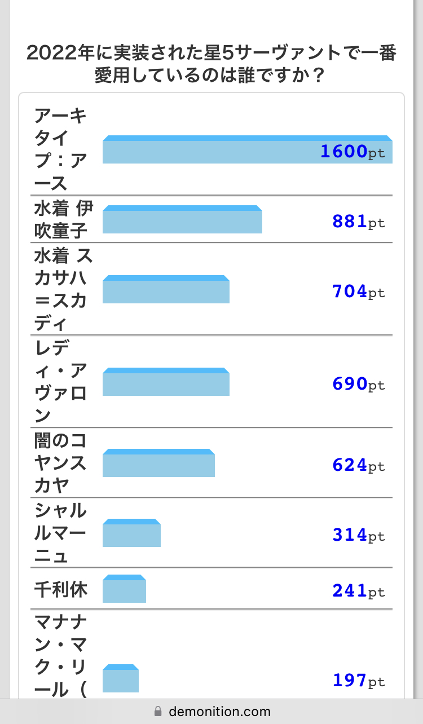
Task: Select the 闇のコヤンスカヤ label
Action: tap(60, 462)
